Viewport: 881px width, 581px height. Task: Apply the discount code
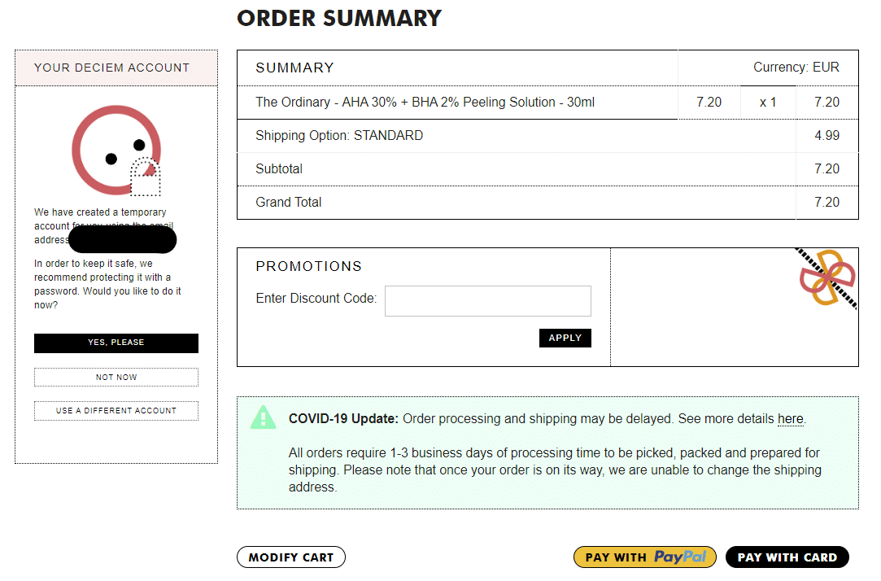tap(565, 338)
